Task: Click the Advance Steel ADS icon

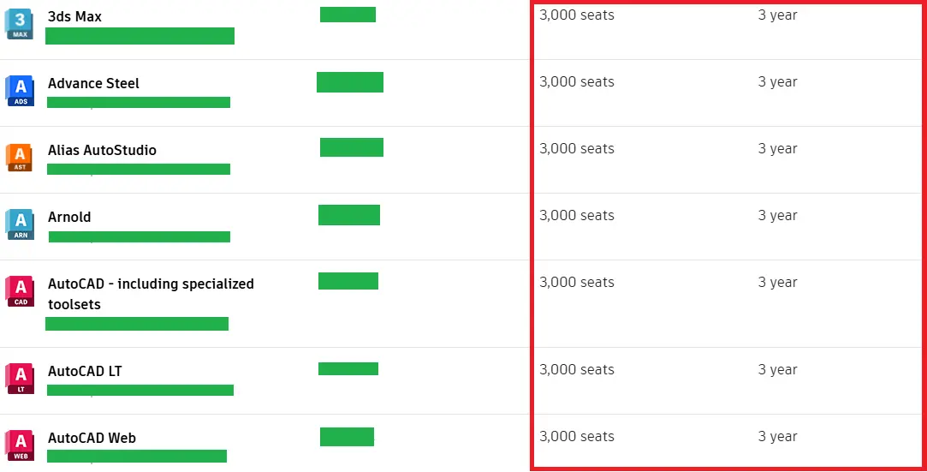Action: point(20,91)
